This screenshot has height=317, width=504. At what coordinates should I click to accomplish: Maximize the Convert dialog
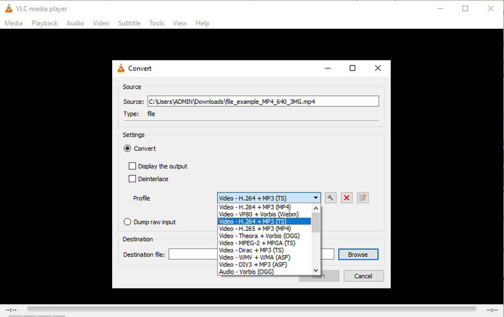[353, 68]
